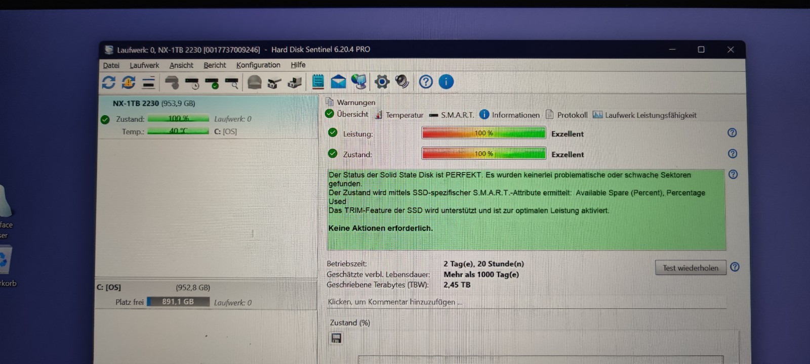This screenshot has height=364, width=810.
Task: Switch to the Laufwerk Leistungsfähigkeit tab
Action: point(644,115)
